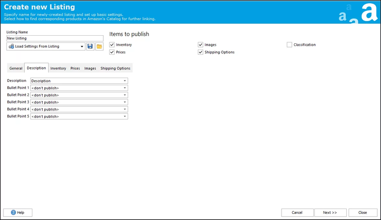Screen dimensions: 381x220
Task: Select the Shipping Options tab
Action: tap(115, 69)
